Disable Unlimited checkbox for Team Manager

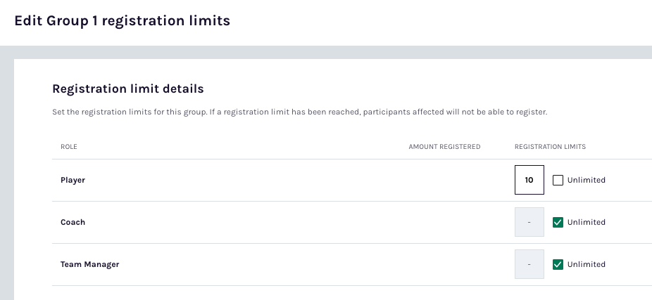point(558,264)
